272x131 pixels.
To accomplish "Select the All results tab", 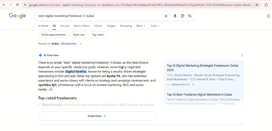I will click(54, 26).
